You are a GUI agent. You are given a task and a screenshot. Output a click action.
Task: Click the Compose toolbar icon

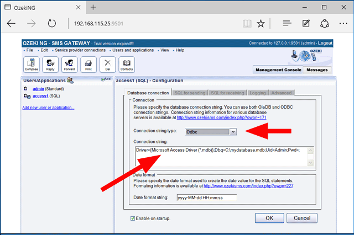[x=32, y=64]
